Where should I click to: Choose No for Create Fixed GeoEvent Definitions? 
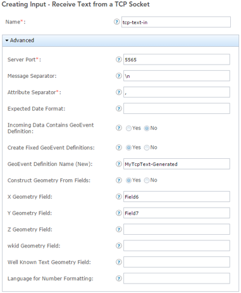[147, 147]
